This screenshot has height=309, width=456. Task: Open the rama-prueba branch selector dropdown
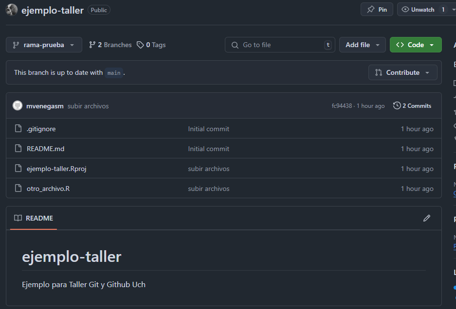point(44,45)
